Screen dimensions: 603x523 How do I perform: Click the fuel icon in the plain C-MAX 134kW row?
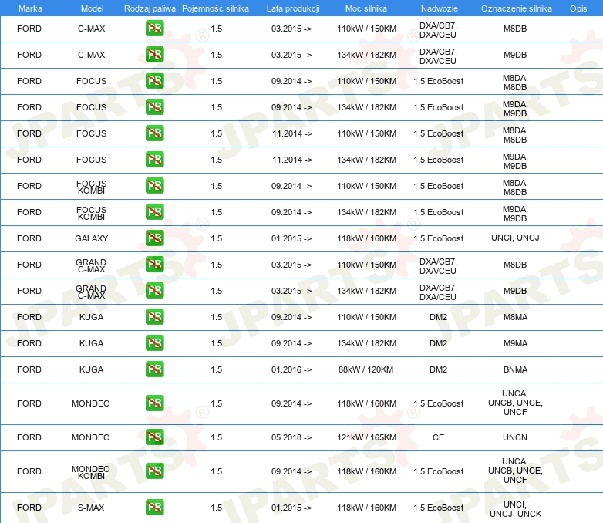click(154, 55)
